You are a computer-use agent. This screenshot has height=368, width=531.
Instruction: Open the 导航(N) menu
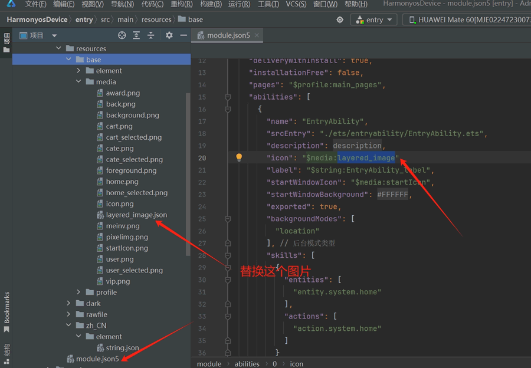pyautogui.click(x=122, y=4)
